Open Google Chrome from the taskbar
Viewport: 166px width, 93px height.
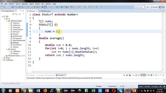(24, 90)
